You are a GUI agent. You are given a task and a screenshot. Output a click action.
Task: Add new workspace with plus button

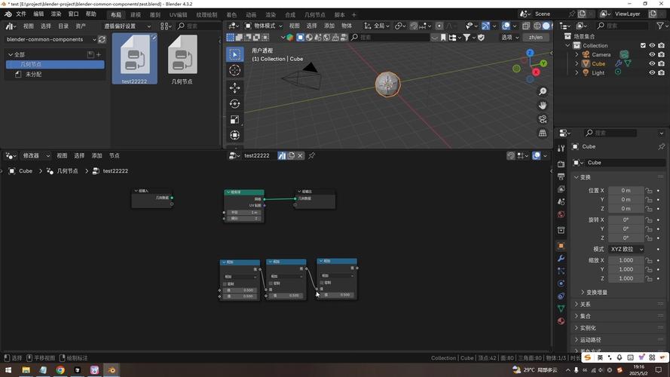point(353,15)
